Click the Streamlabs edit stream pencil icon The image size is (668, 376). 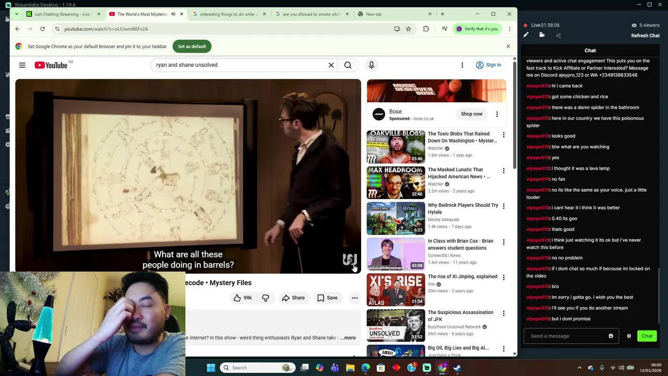click(526, 35)
